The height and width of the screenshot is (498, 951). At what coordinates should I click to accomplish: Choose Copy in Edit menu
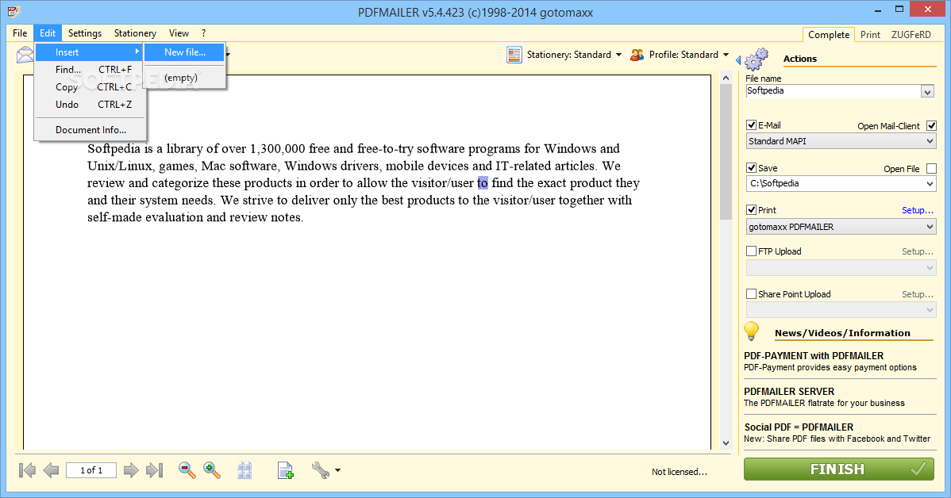tap(90, 87)
